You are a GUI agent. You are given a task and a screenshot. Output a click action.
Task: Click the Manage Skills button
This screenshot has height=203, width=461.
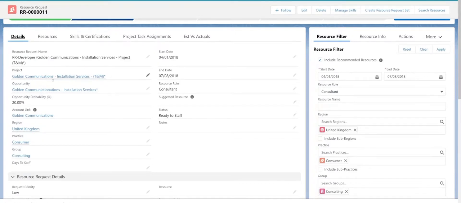345,10
